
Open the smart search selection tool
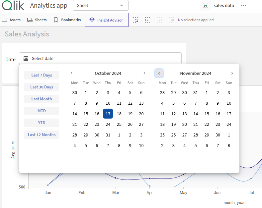point(135,20)
